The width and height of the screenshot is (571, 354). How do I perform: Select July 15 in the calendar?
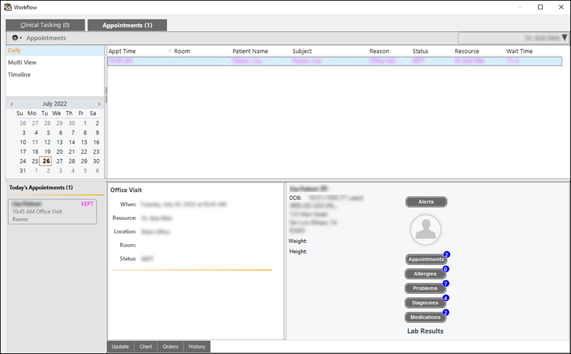84,142
